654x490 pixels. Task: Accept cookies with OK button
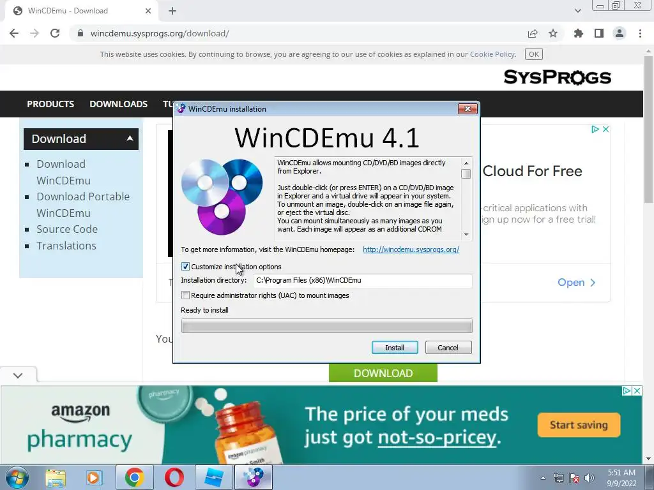[533, 54]
